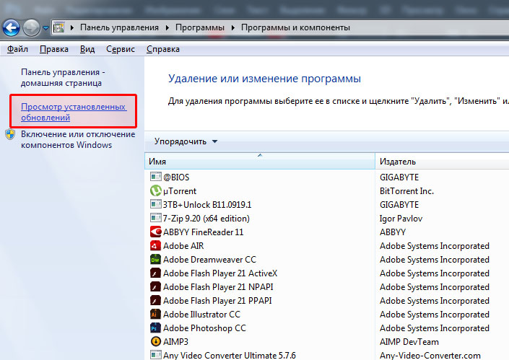Go to Панель управления breadcrumb
Viewport: 509px width, 360px height.
pos(119,27)
